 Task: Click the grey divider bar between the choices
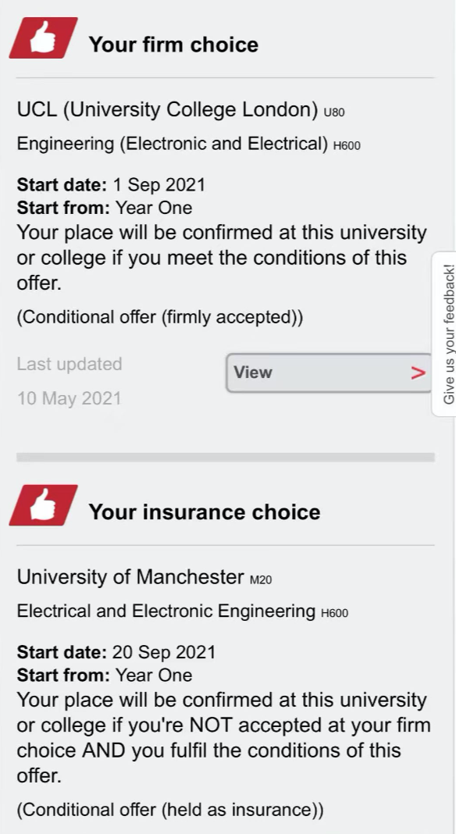(226, 458)
